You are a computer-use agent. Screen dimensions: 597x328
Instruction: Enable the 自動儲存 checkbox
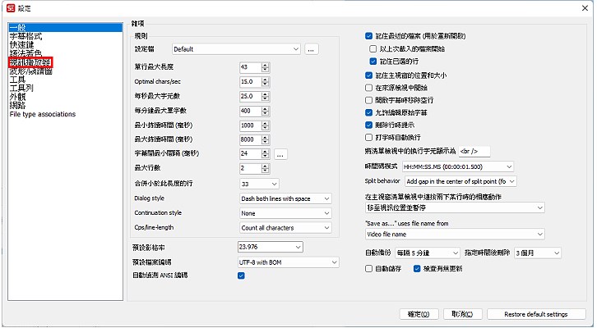[368, 268]
